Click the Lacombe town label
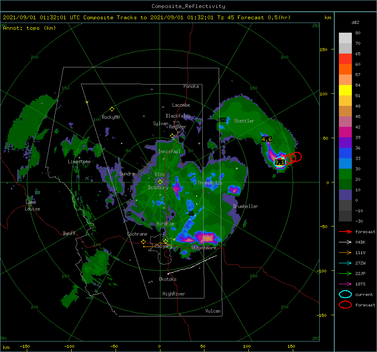Viewport: 377px width, 352px height. coord(181,105)
